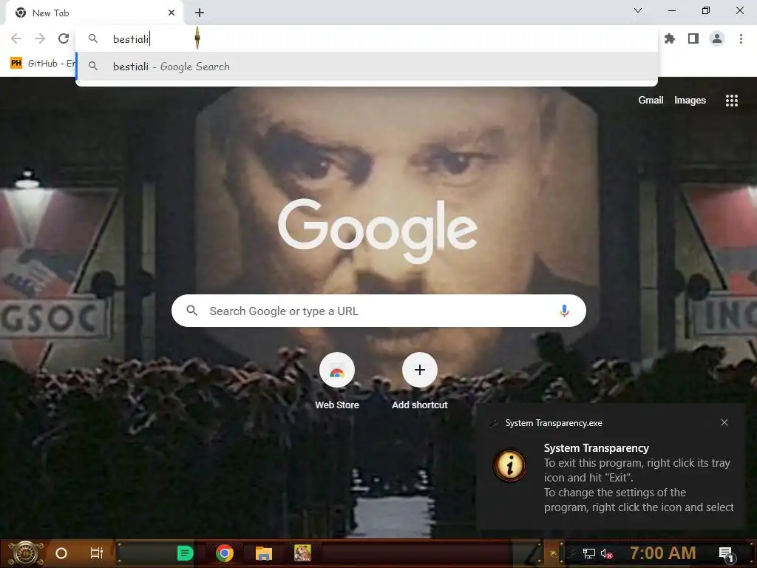Open the GitHub bookmark

(42, 64)
